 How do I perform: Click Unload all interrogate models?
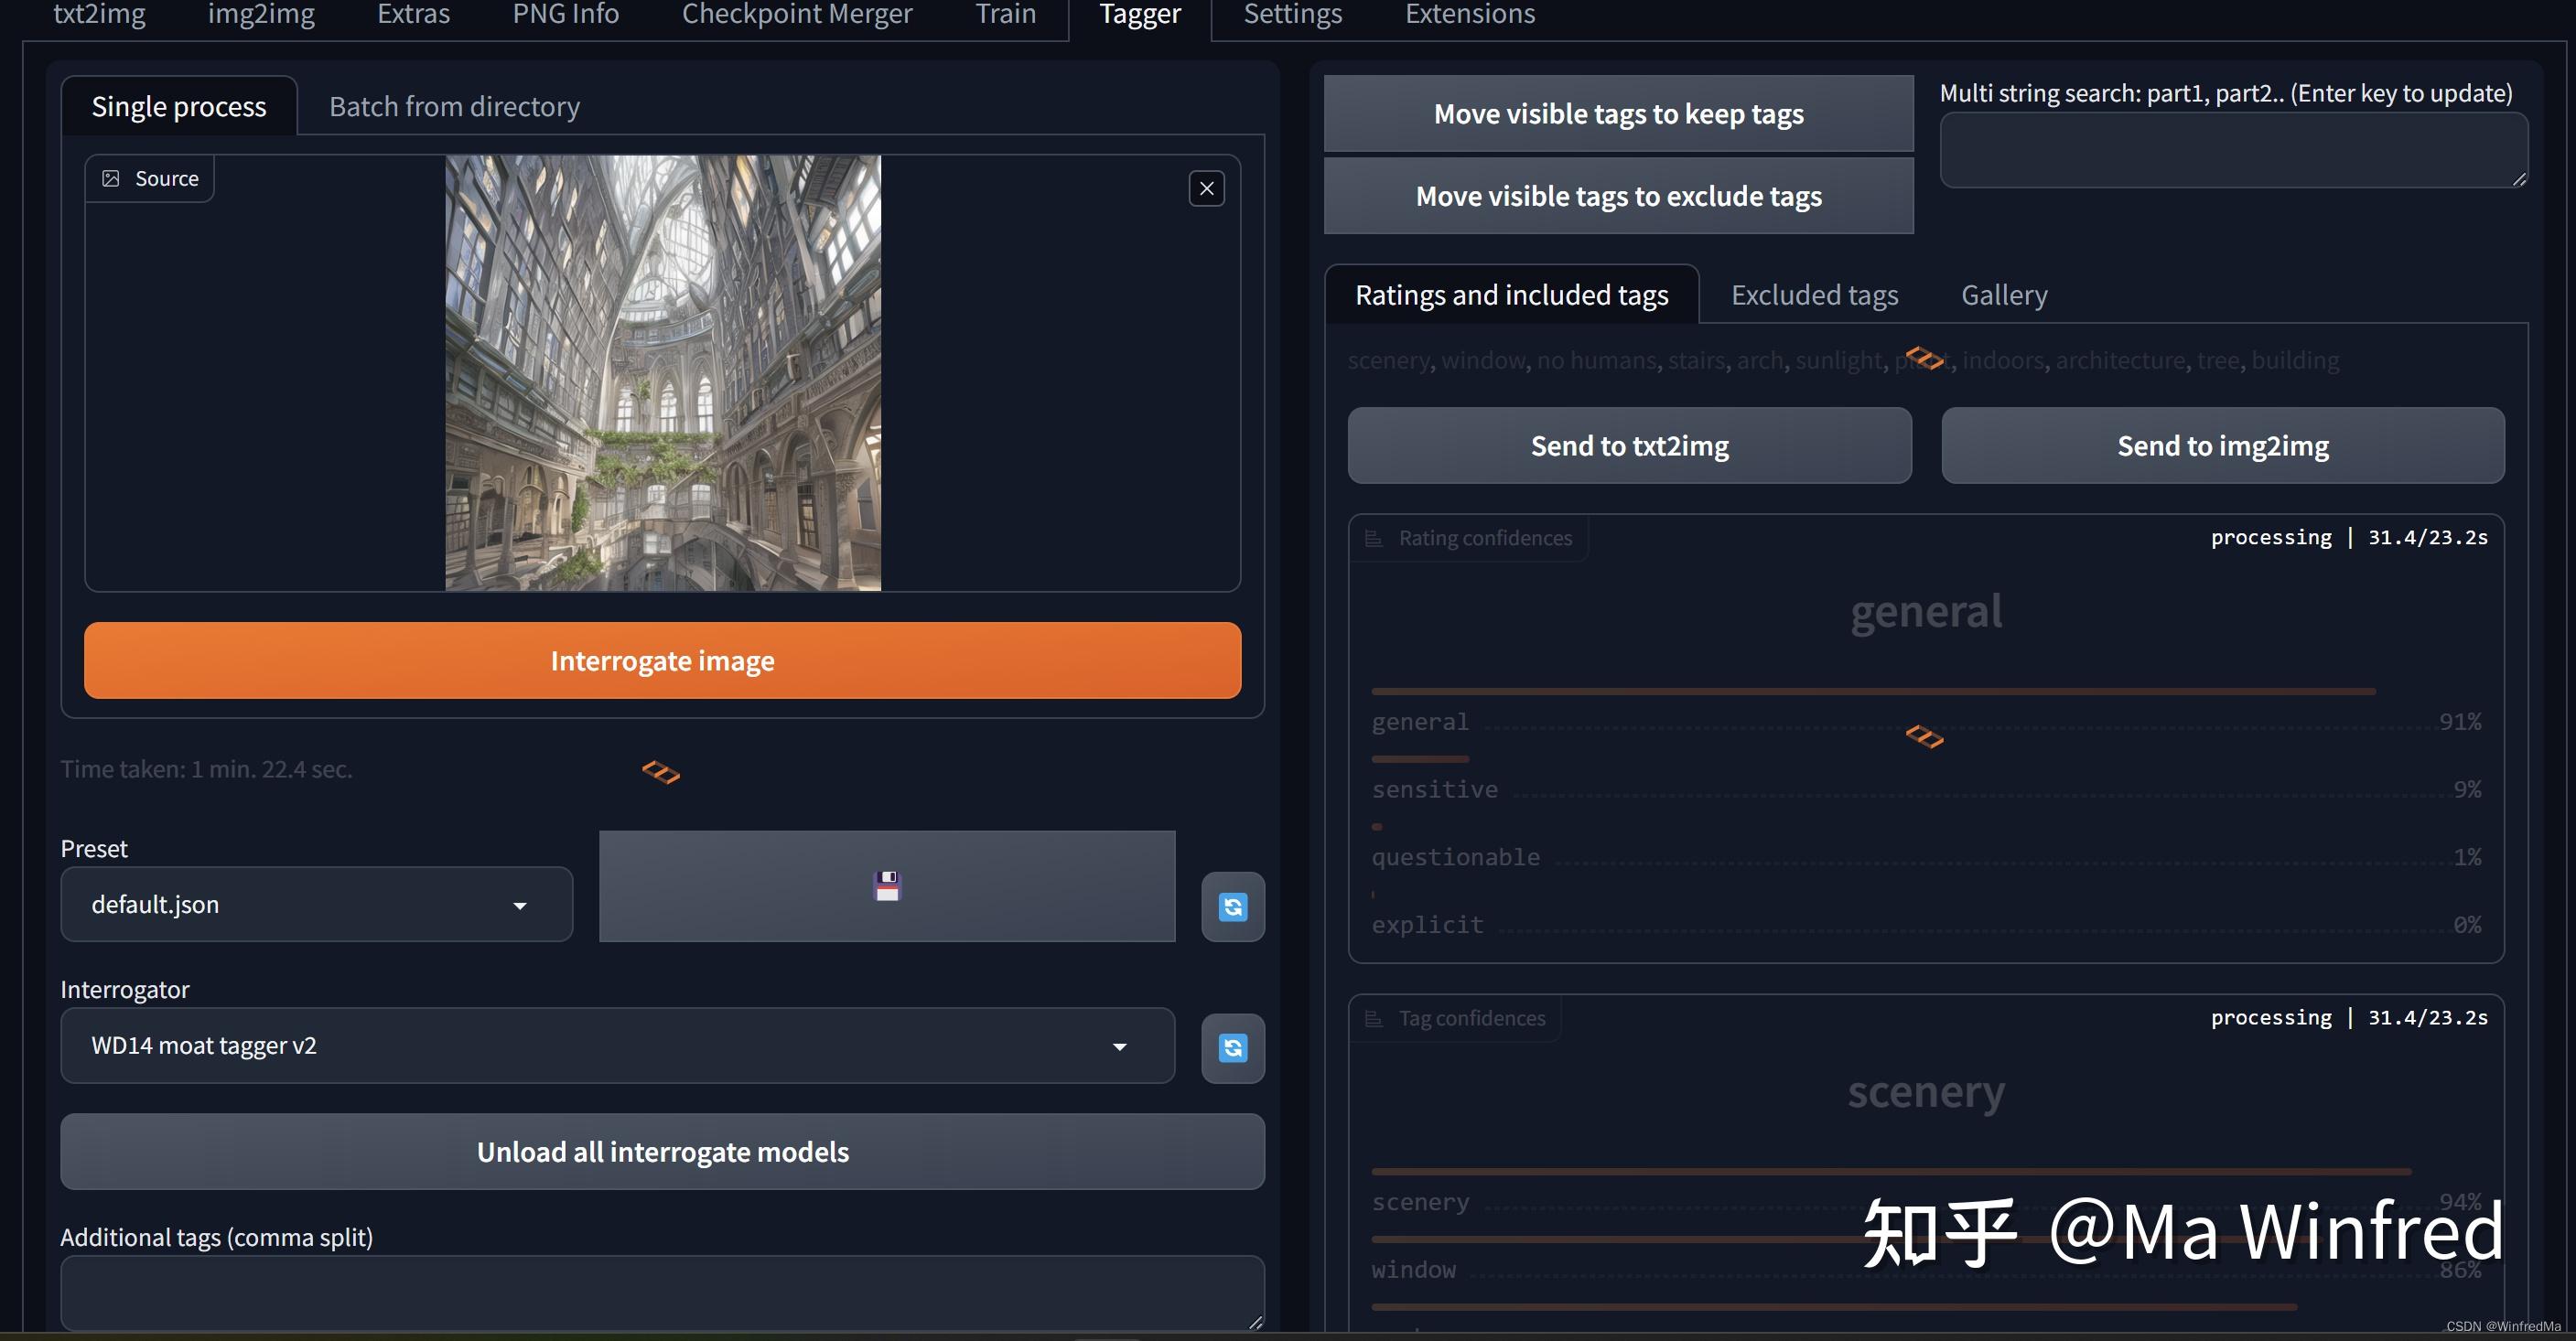click(662, 1151)
